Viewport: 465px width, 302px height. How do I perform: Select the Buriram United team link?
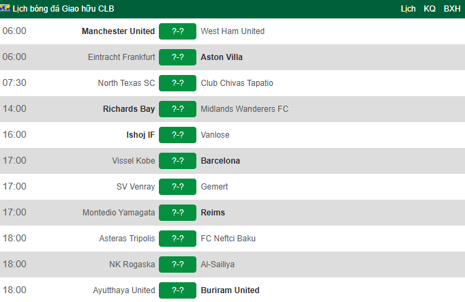click(230, 290)
